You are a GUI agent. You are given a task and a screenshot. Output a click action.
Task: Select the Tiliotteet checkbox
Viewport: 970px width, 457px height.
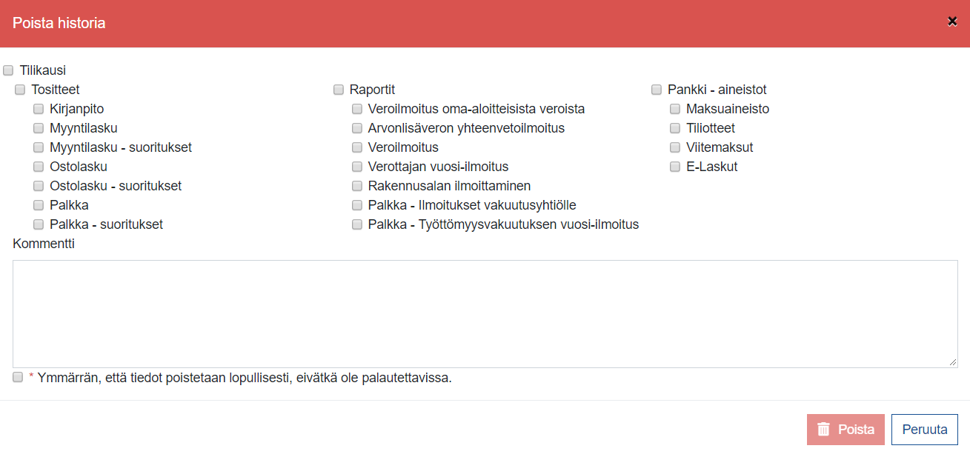click(675, 129)
